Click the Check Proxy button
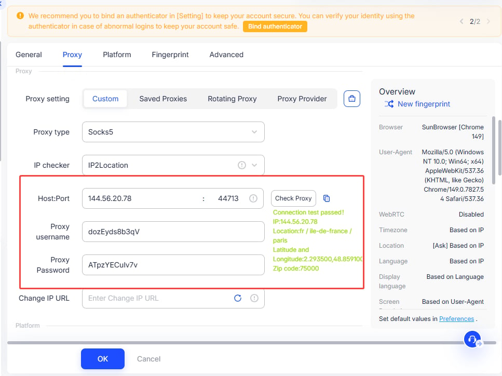This screenshot has width=502, height=376. tap(293, 198)
